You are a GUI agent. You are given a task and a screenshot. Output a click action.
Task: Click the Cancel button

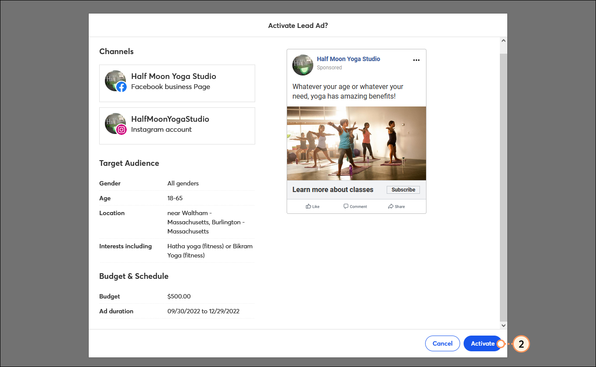pos(442,343)
